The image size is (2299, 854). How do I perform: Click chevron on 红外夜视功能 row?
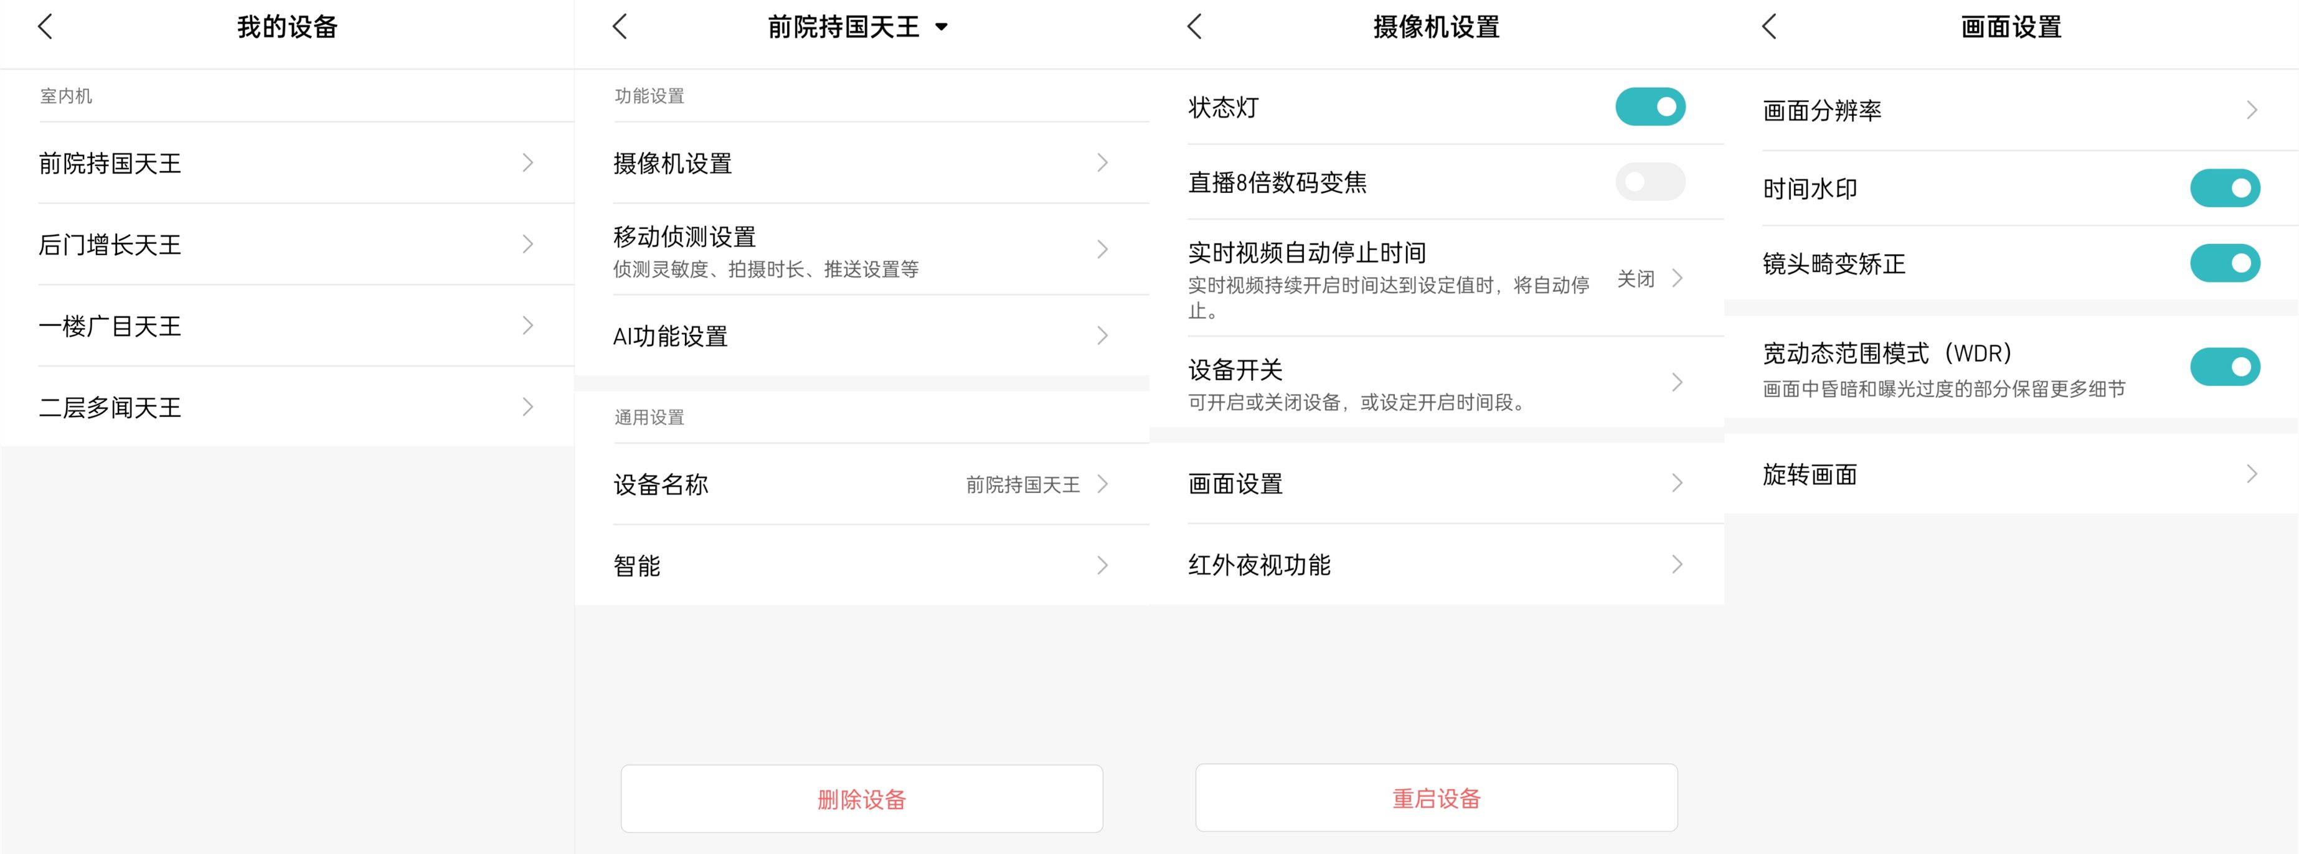pos(1677,565)
